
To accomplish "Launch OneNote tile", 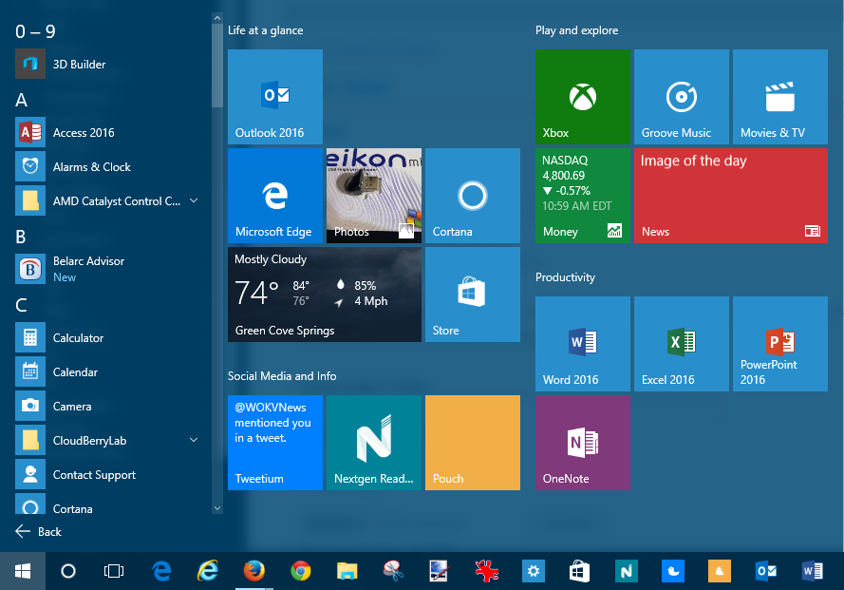I will coord(582,442).
